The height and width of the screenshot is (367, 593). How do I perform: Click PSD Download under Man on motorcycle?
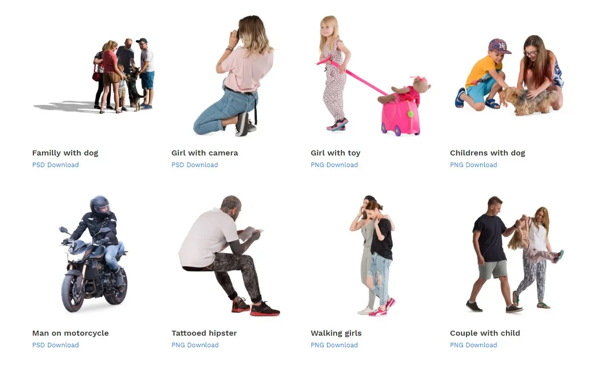point(56,345)
